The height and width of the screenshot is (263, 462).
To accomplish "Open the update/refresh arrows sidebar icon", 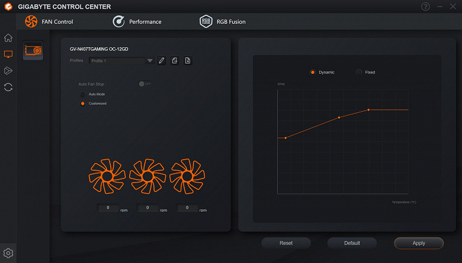I will coord(8,87).
